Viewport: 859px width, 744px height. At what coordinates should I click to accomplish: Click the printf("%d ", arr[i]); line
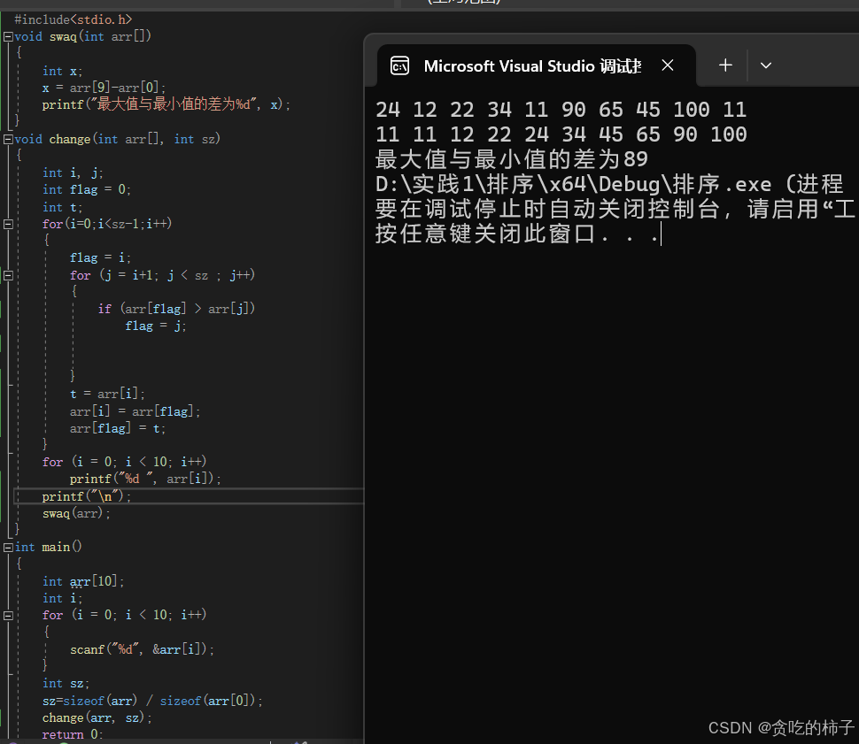[145, 479]
